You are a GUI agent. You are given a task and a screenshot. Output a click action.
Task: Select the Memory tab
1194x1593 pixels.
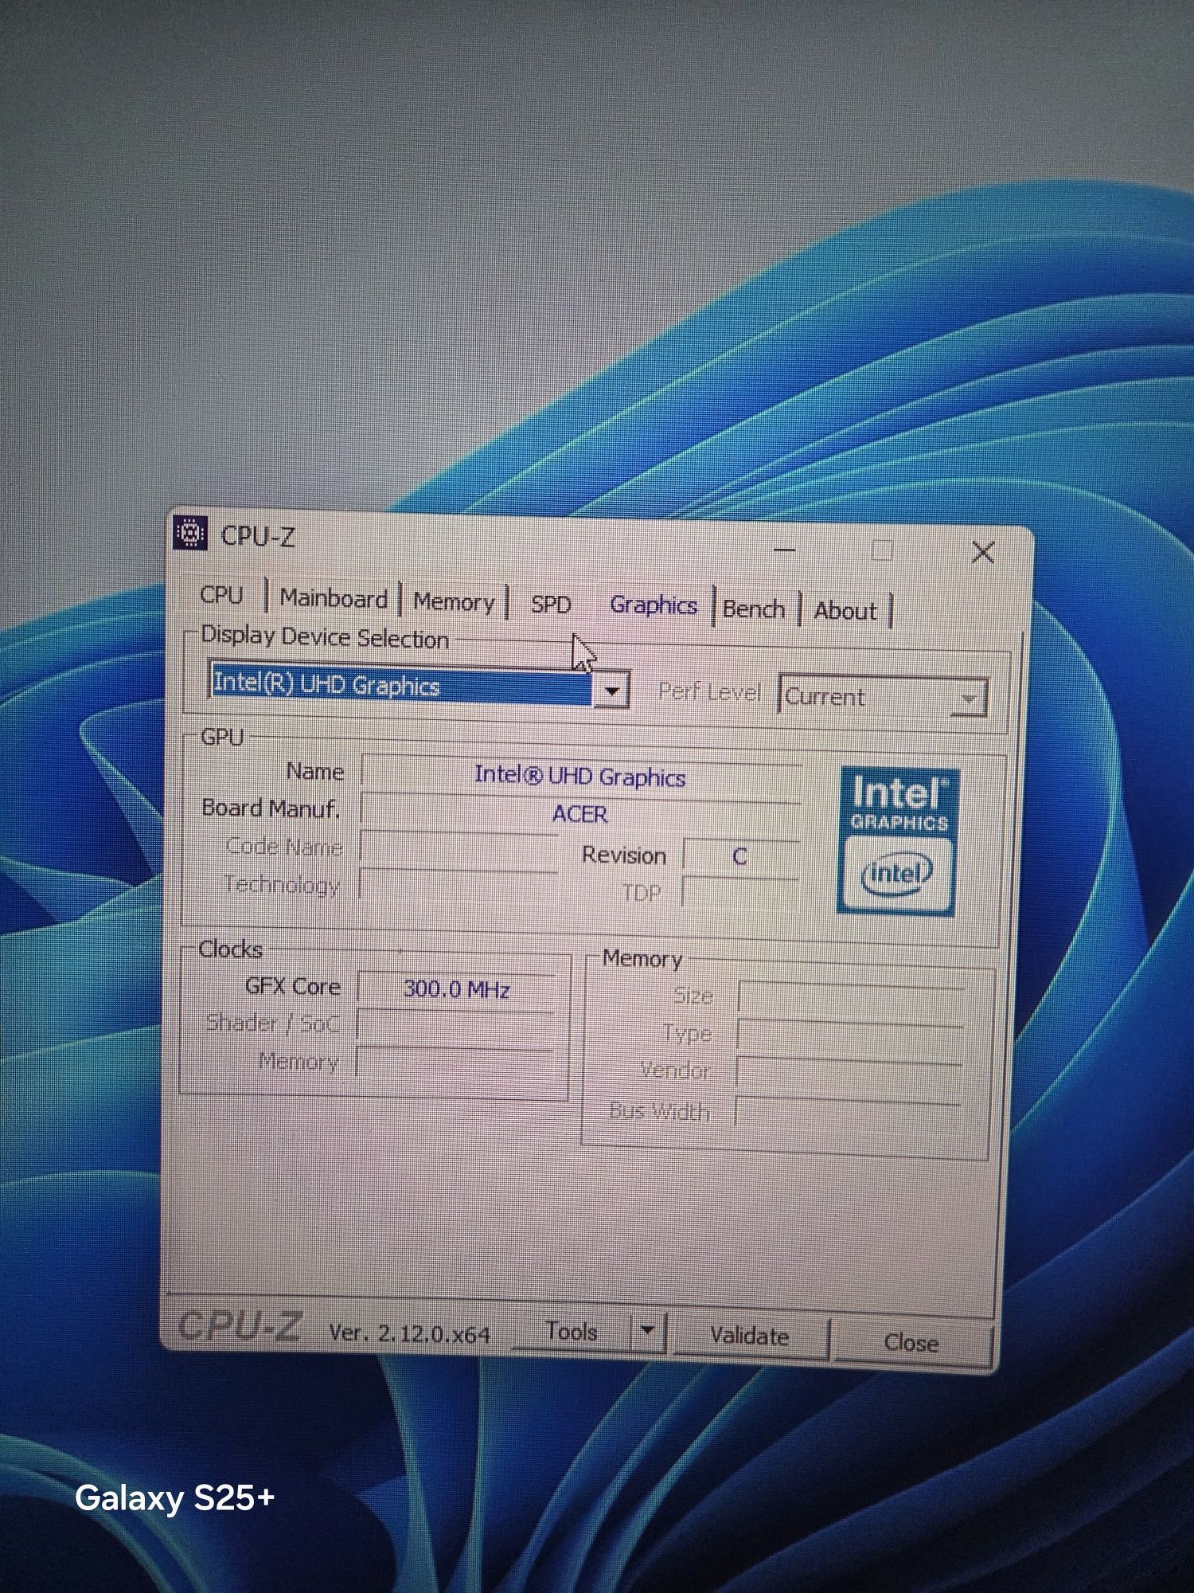point(454,602)
